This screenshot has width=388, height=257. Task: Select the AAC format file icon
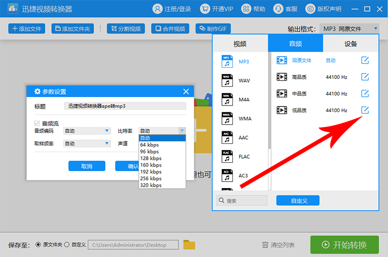(x=227, y=138)
